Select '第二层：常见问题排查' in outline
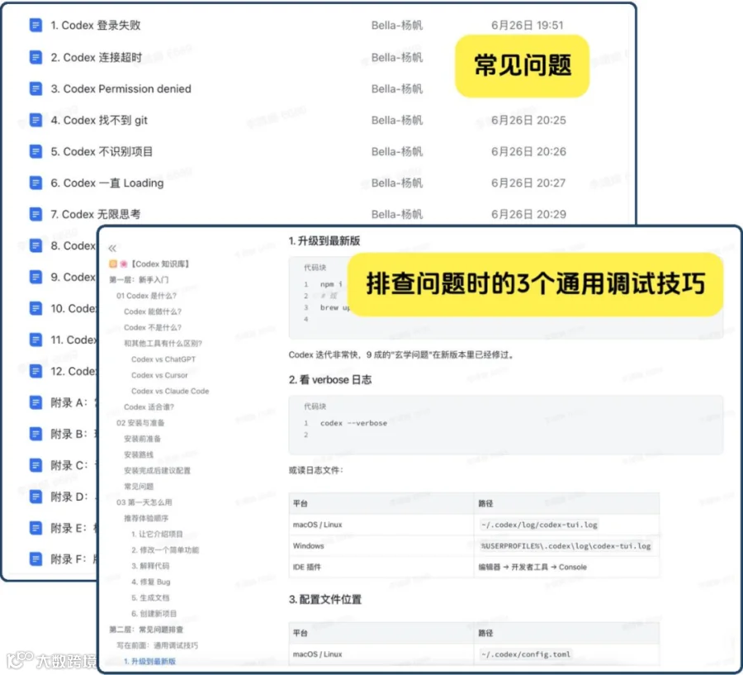This screenshot has height=675, width=743. pos(146,630)
